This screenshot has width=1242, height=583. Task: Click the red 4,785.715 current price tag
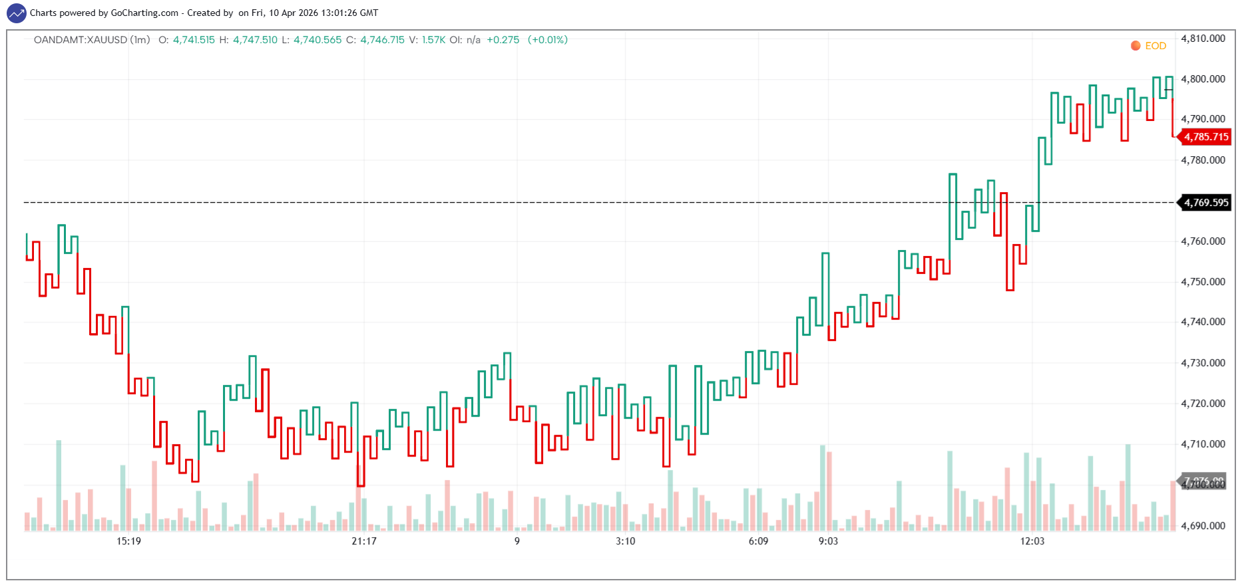(1205, 137)
